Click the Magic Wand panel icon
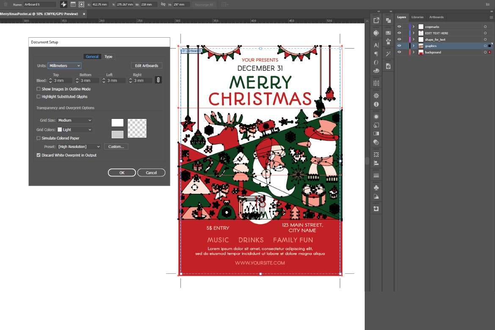This screenshot has width=495, height=330. click(388, 54)
